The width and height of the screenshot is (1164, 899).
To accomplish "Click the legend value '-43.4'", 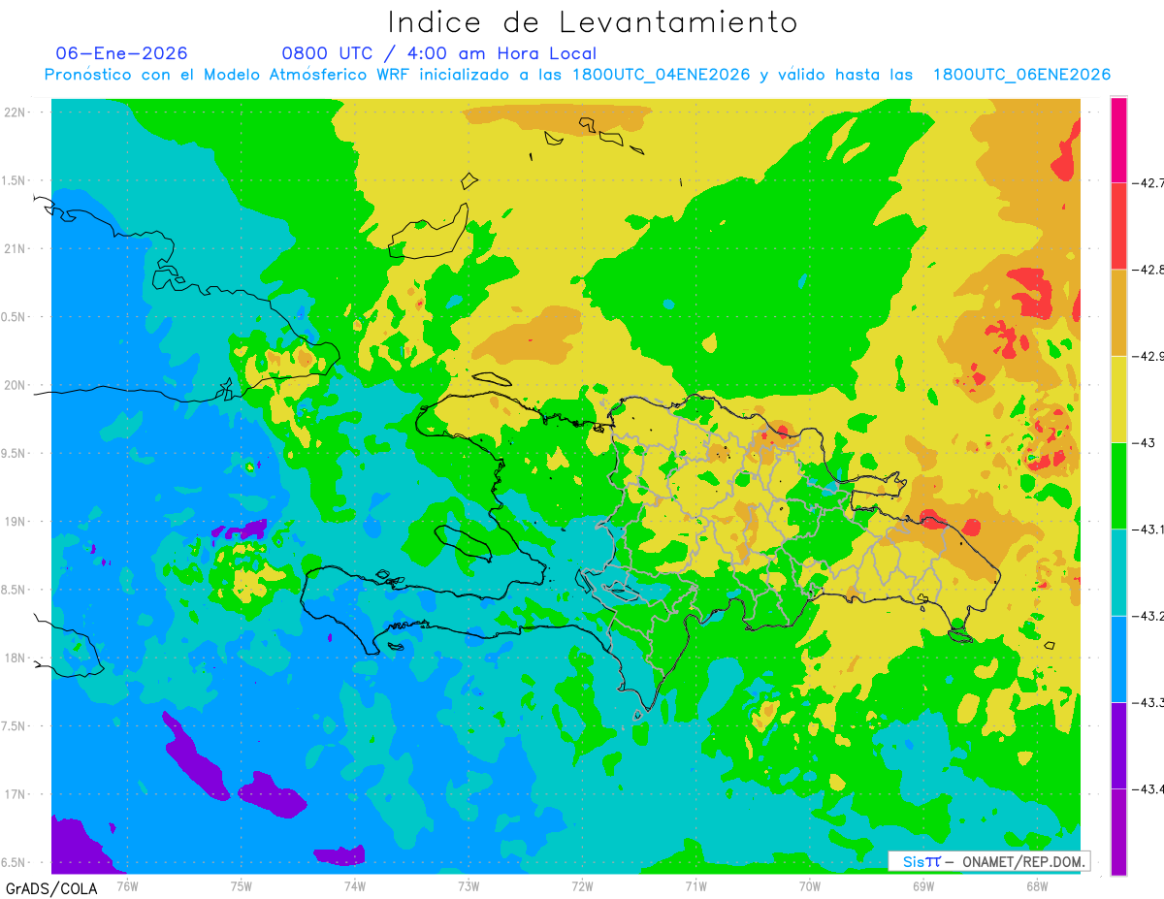I will tap(1148, 788).
